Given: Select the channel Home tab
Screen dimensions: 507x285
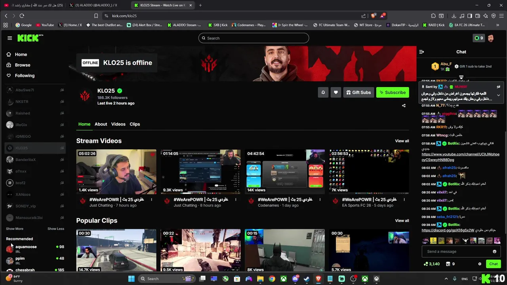Looking at the screenshot, I should [x=84, y=124].
